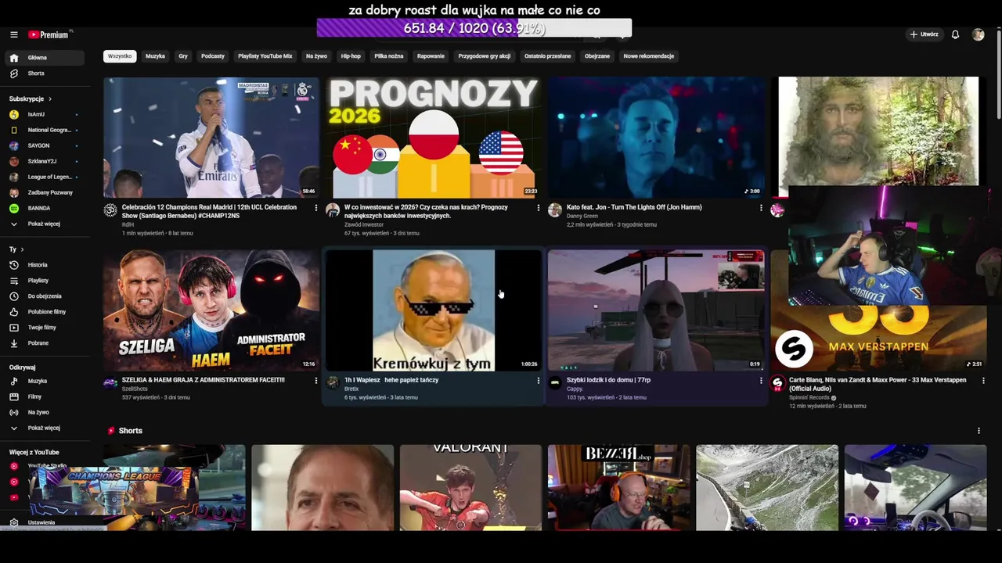Select the Gry filter chip
The height and width of the screenshot is (563, 1002).
pyautogui.click(x=183, y=56)
